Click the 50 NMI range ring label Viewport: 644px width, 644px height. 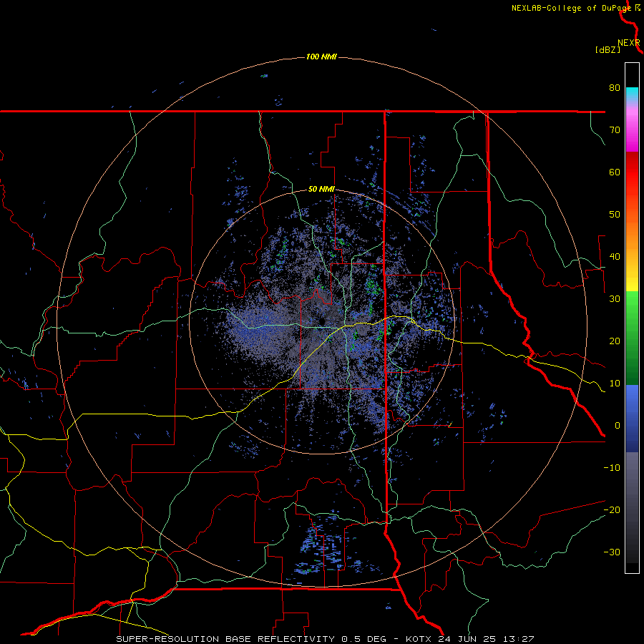click(x=321, y=190)
